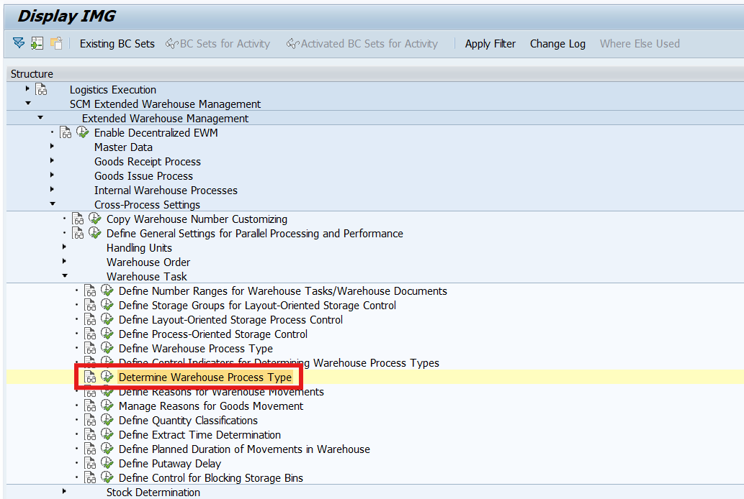This screenshot has height=499, width=744.
Task: Click the Apply Filter button
Action: pyautogui.click(x=490, y=44)
